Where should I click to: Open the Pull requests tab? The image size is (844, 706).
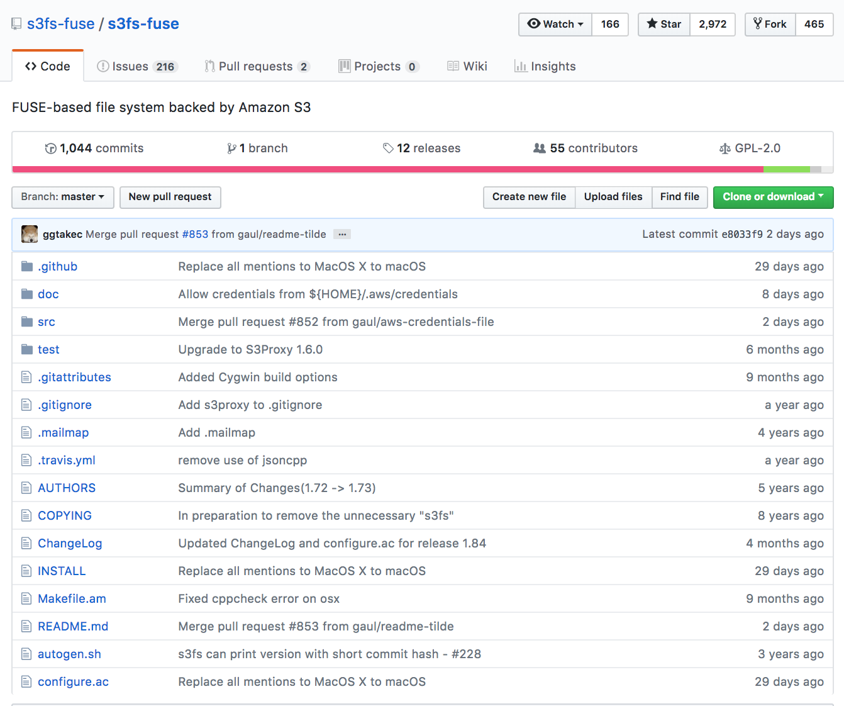[x=257, y=66]
